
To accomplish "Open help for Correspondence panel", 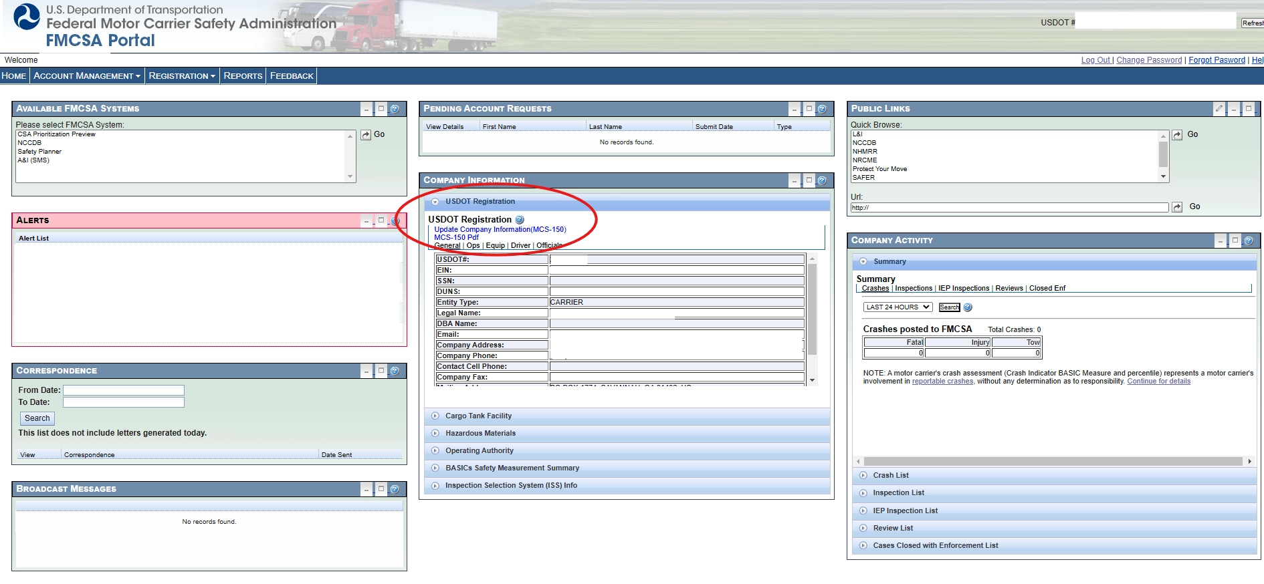I will coord(395,370).
